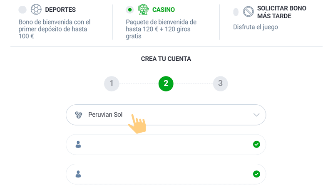333x187 pixels.
Task: Click the CASINO bonus title
Action: [164, 10]
